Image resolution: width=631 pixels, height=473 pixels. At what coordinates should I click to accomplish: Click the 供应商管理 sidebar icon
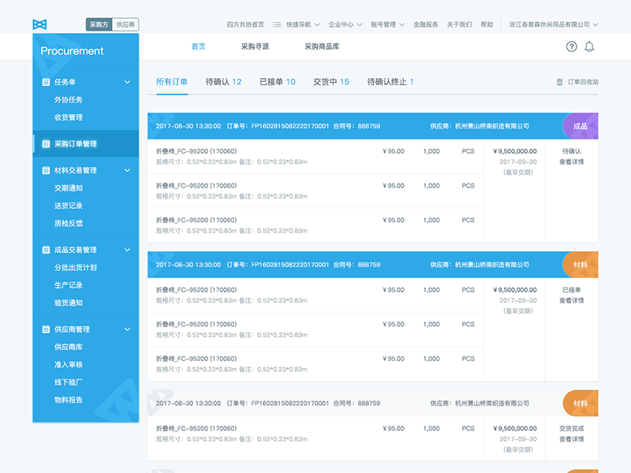46,330
